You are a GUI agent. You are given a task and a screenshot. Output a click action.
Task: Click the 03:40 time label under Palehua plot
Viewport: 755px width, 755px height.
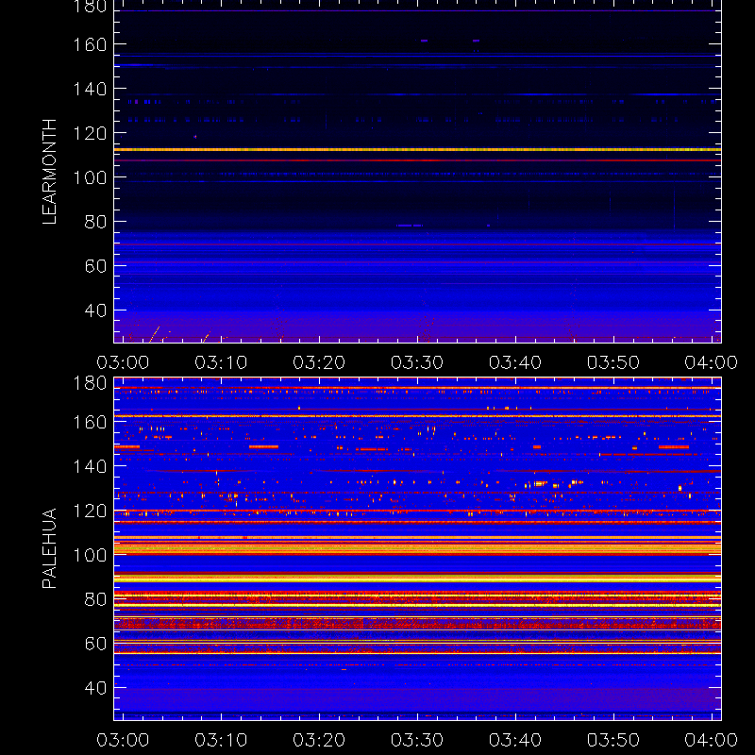(515, 740)
